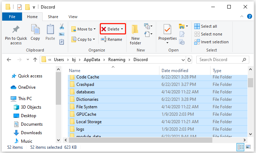Click the Copy path icon
256x153 pixels.
61,34
